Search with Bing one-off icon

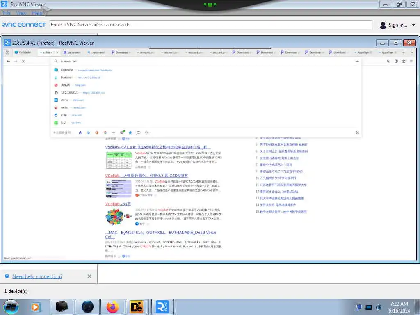pyautogui.click(x=89, y=132)
